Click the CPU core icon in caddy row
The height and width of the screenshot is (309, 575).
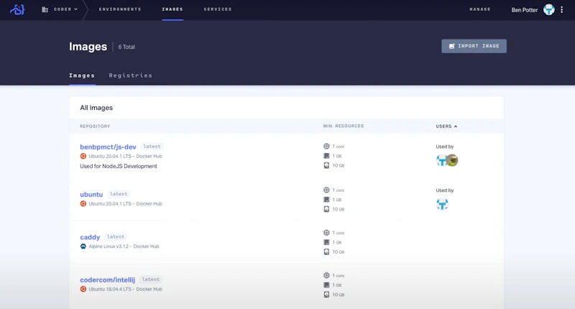(x=326, y=232)
